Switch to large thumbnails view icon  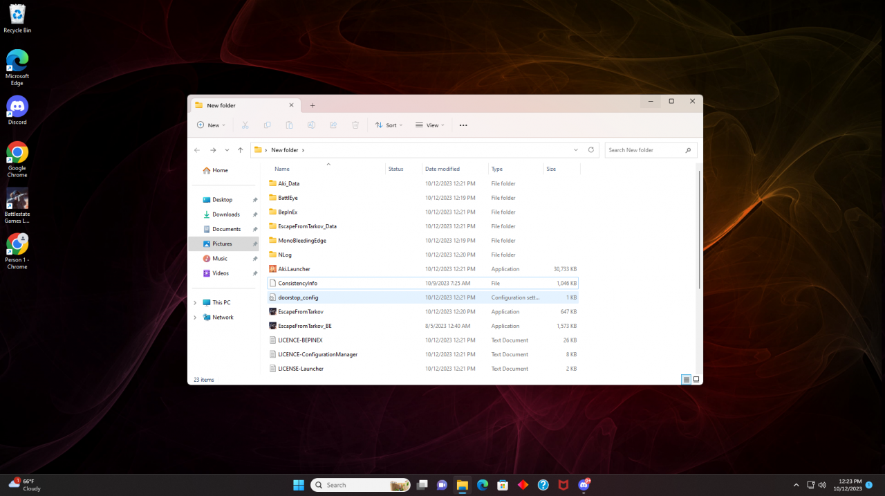pos(696,379)
